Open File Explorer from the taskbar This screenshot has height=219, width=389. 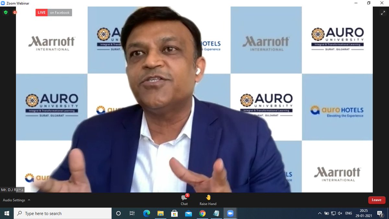click(160, 213)
